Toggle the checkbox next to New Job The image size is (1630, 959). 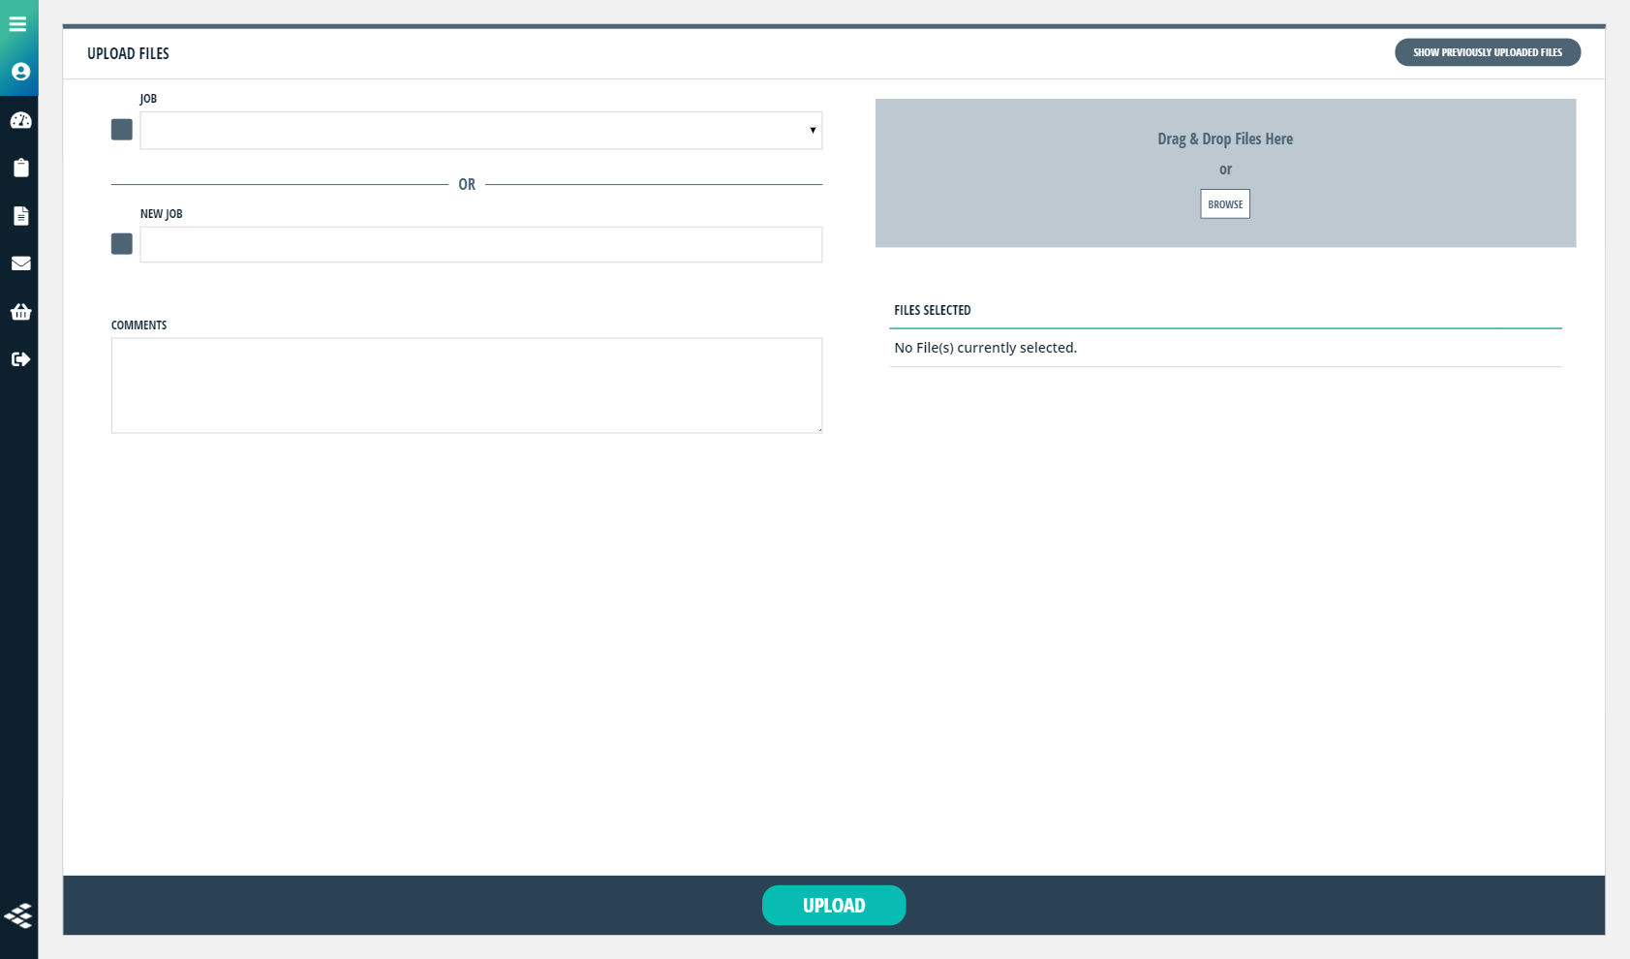(x=122, y=244)
